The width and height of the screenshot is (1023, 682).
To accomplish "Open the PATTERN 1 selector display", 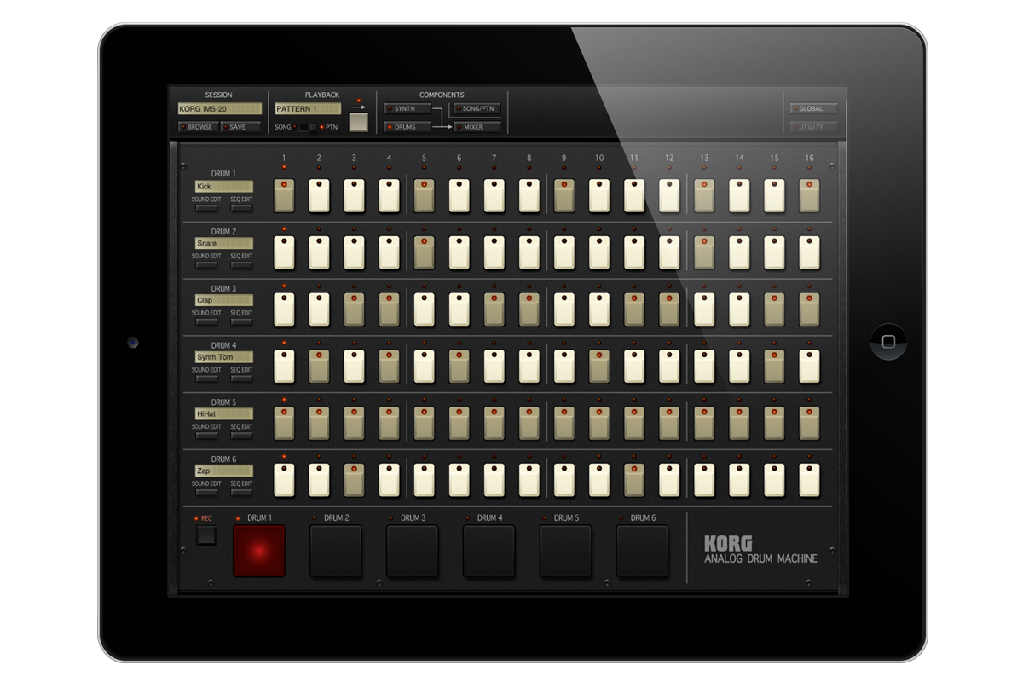I will (308, 109).
